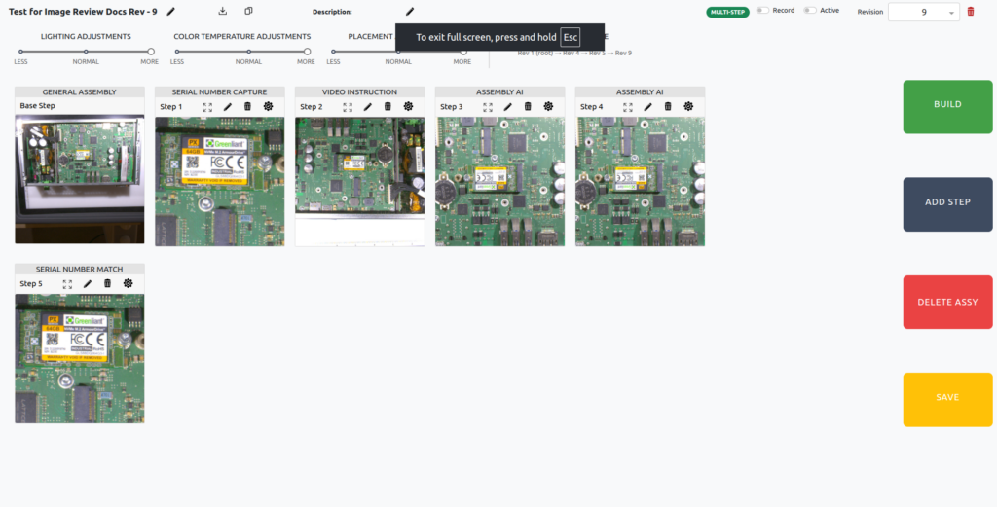The width and height of the screenshot is (997, 507).
Task: Set Lighting Adjustments slider to Normal
Action: [86, 52]
